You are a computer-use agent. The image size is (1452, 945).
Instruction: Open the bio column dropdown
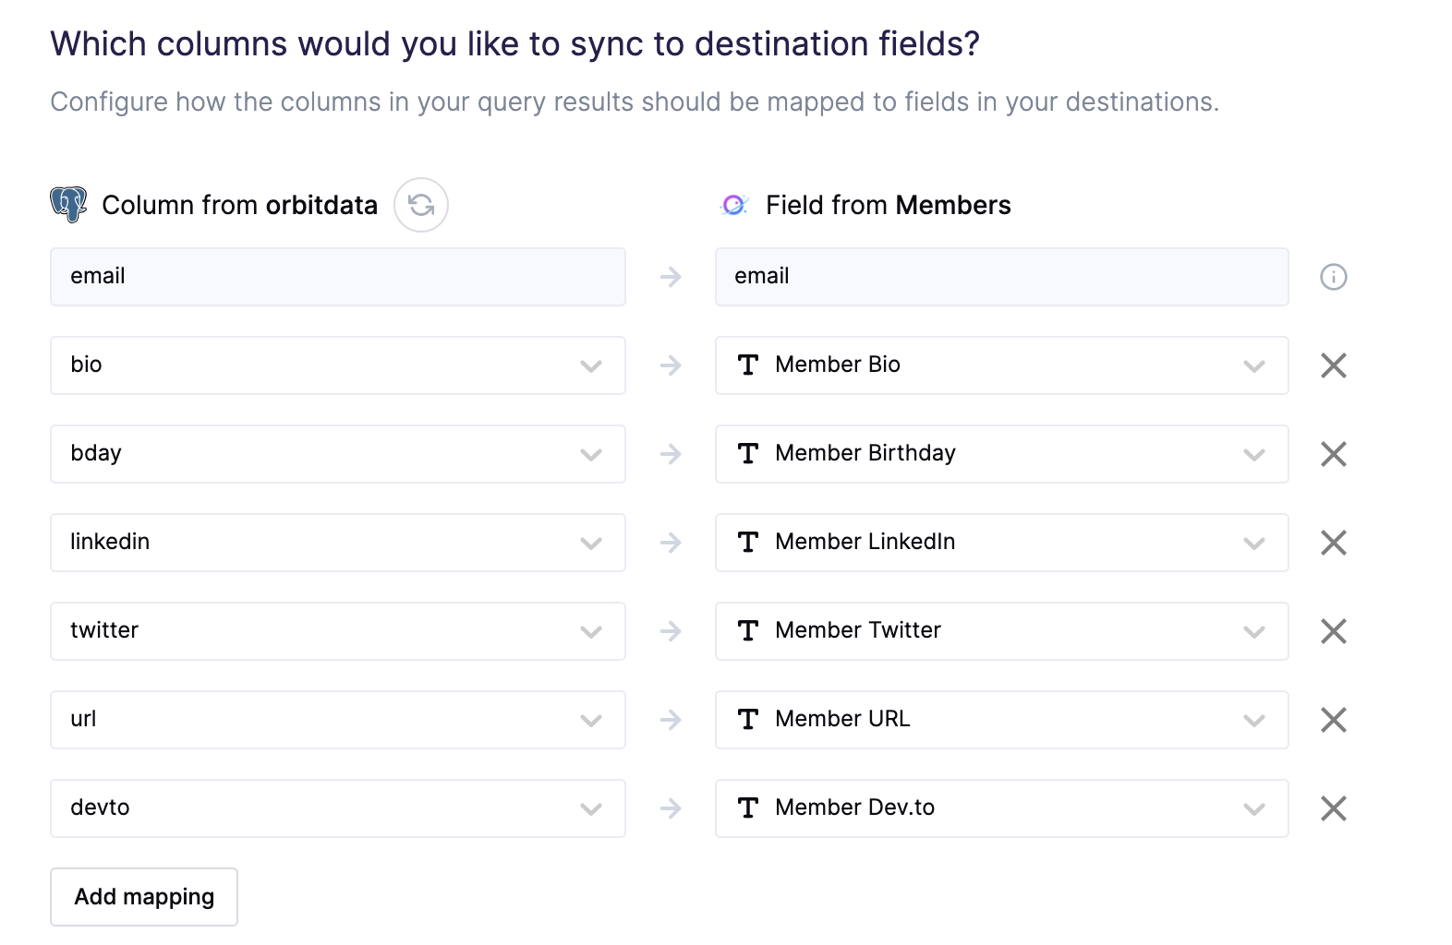coord(338,365)
